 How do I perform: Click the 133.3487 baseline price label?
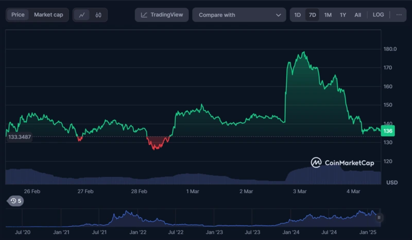point(20,137)
